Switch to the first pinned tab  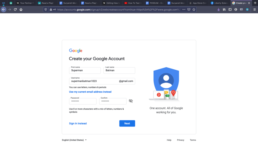(4, 3)
